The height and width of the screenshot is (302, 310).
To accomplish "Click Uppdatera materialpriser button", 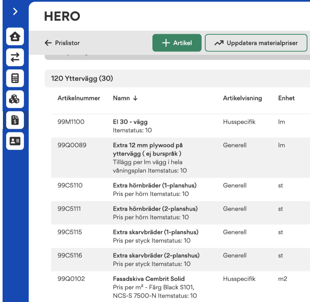I will point(256,43).
